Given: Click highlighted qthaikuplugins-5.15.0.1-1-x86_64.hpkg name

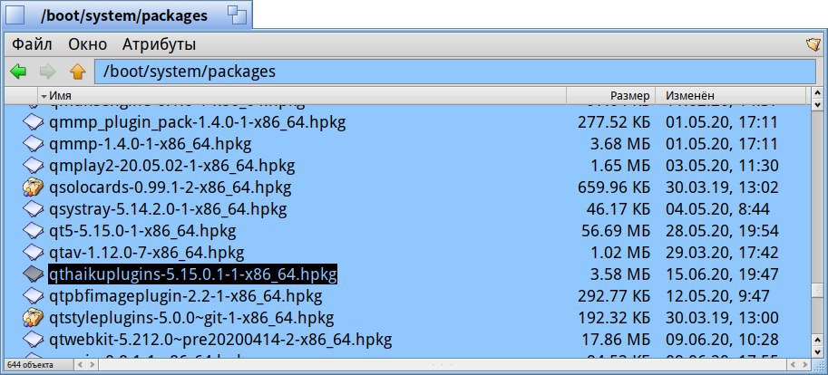Looking at the screenshot, I should tap(193, 274).
